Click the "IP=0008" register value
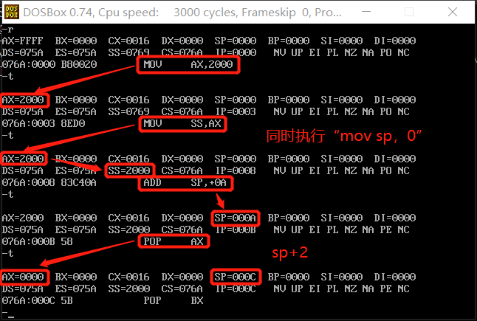The width and height of the screenshot is (477, 321). click(236, 170)
